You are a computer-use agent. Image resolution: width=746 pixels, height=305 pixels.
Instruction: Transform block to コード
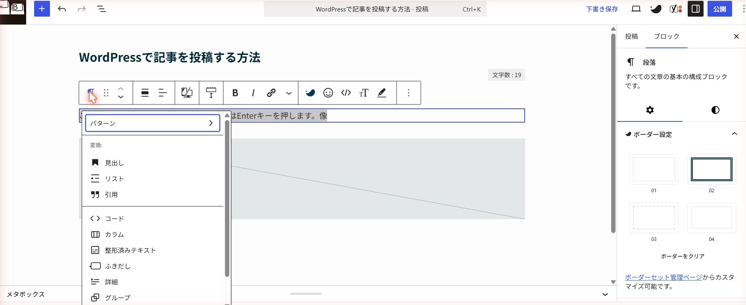point(153,219)
